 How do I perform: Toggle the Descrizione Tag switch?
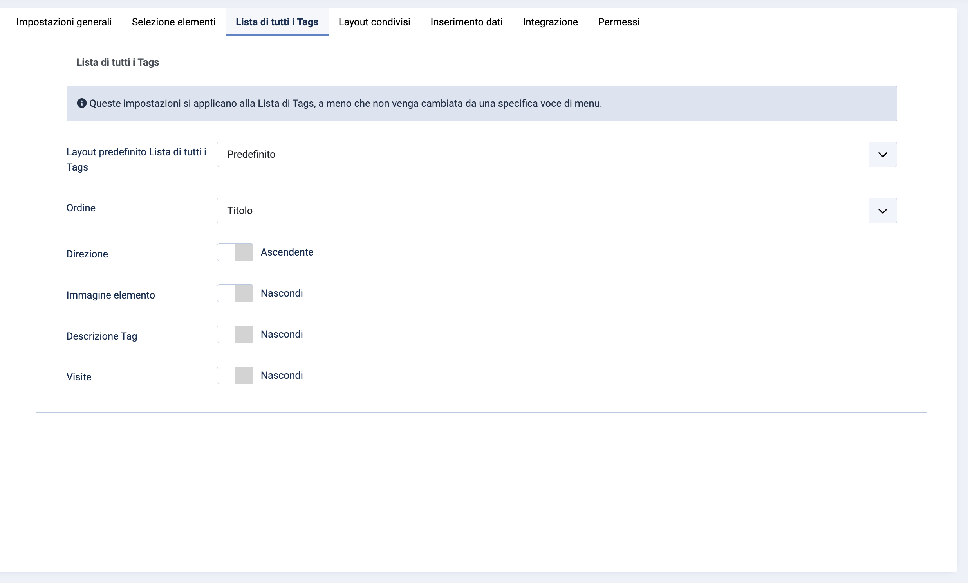coord(235,334)
